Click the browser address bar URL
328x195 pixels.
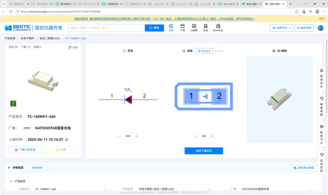60,11
